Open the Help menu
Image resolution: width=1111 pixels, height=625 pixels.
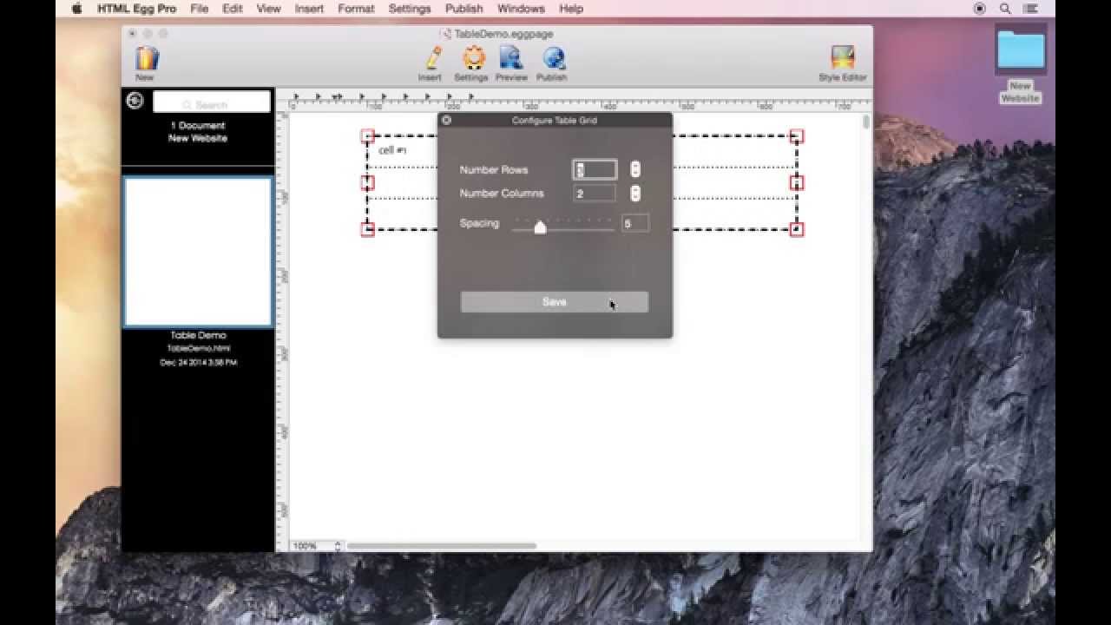click(571, 9)
